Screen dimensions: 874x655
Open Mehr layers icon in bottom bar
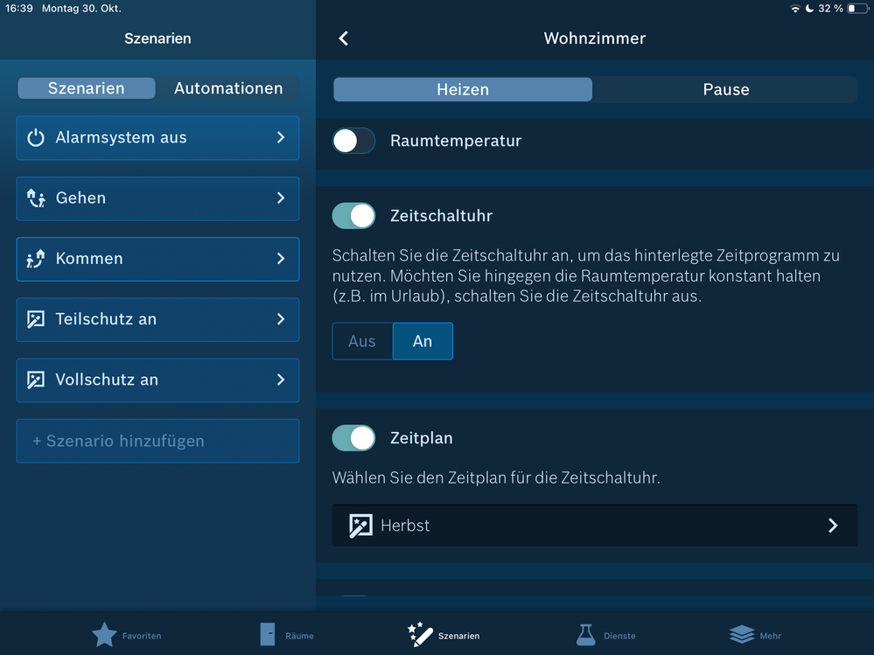[x=741, y=635]
